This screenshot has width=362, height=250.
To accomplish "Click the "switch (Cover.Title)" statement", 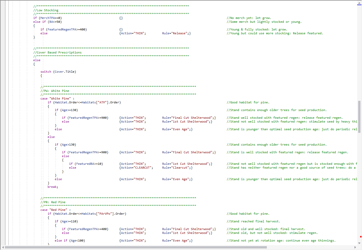I will tap(58, 72).
